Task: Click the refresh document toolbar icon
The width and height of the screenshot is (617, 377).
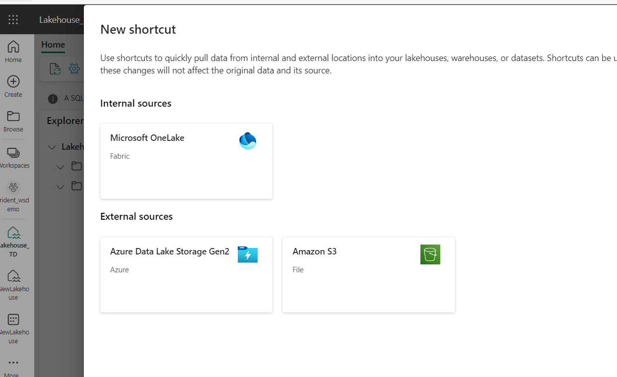Action: [55, 69]
